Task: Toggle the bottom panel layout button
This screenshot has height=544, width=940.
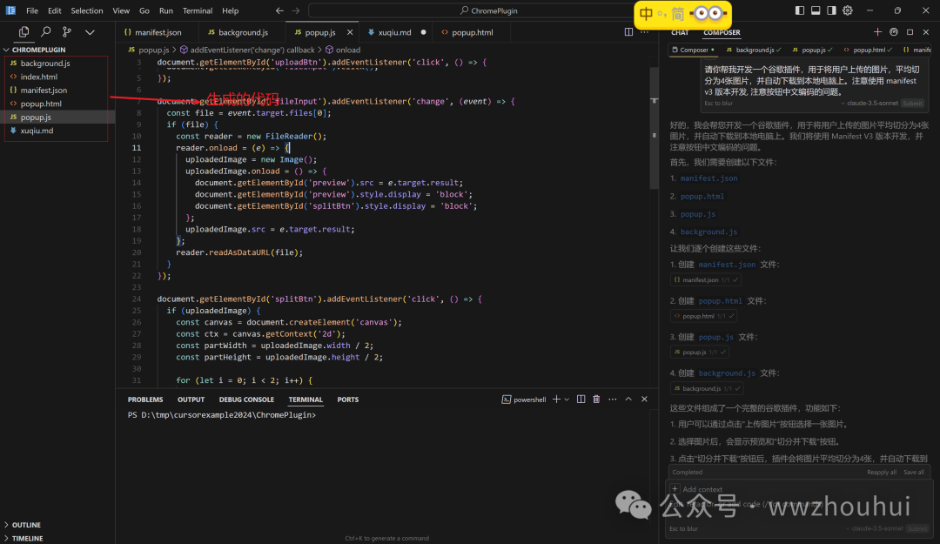Action: 816,10
